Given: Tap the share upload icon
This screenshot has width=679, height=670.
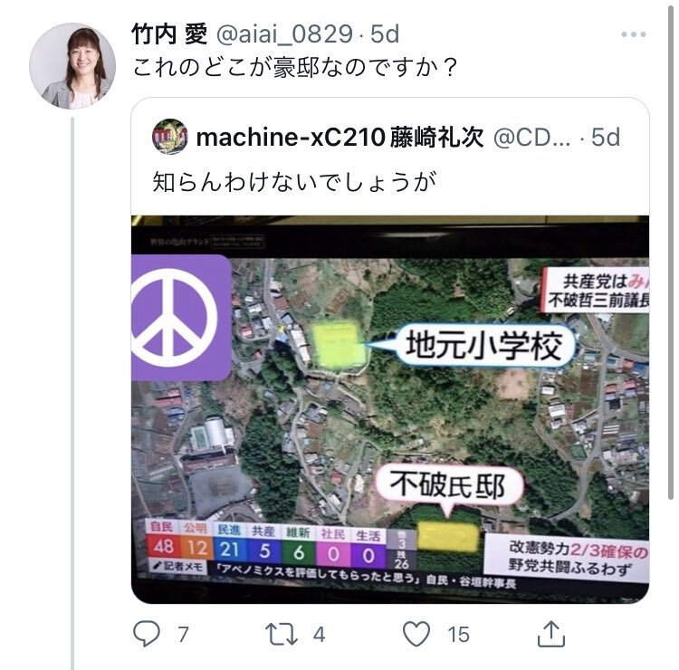Looking at the screenshot, I should [551, 634].
